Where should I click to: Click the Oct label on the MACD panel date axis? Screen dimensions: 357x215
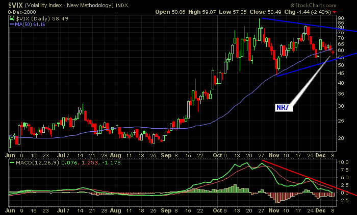pyautogui.click(x=217, y=210)
